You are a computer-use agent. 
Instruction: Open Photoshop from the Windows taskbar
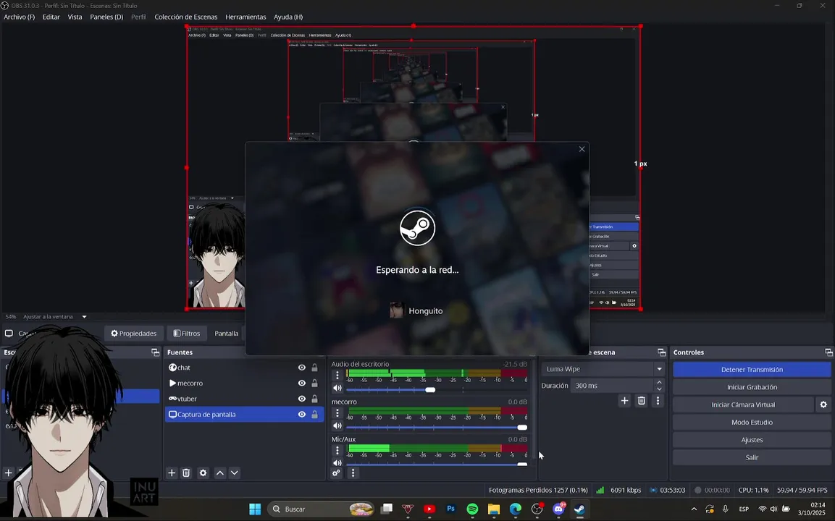pos(450,509)
